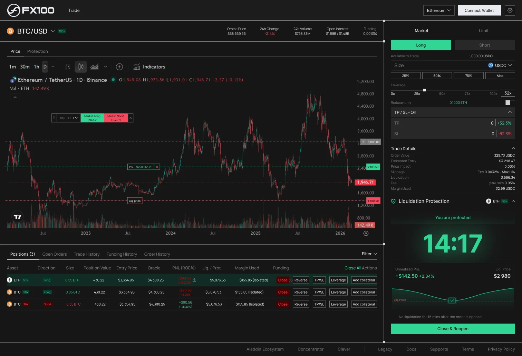Screen dimensions: 522x356
Task: Click Close All in positions header
Action: [352, 268]
